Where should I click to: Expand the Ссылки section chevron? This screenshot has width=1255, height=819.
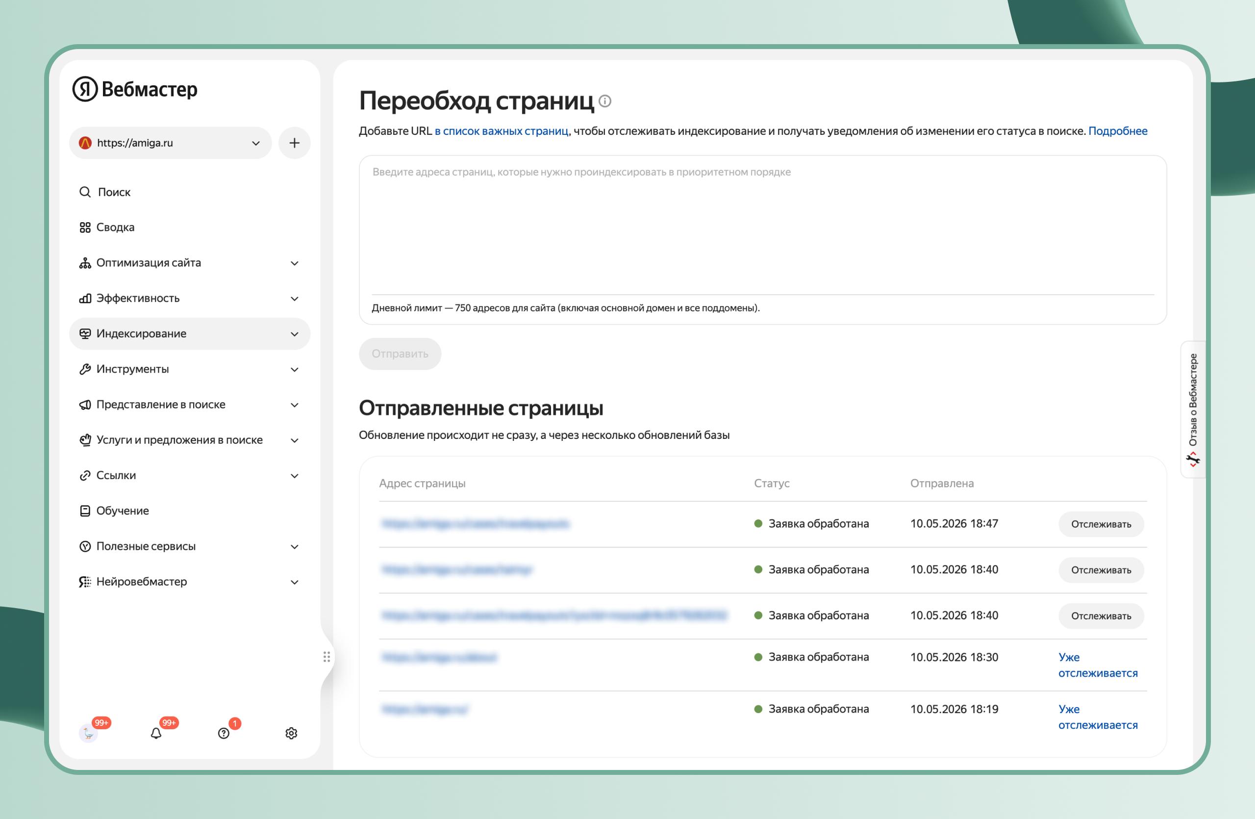[295, 476]
